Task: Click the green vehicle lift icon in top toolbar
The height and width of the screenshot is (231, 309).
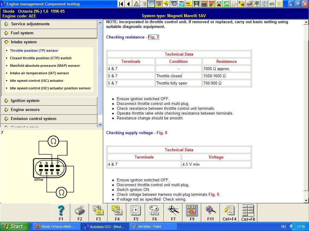Action: tap(196, 4)
